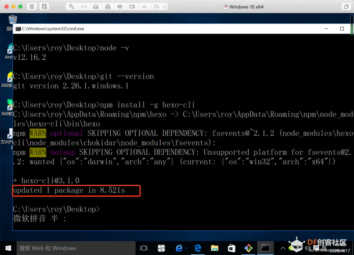Screen dimensions: 354x255
Task: Click the 'git --version' command line
Action: tap(127, 77)
